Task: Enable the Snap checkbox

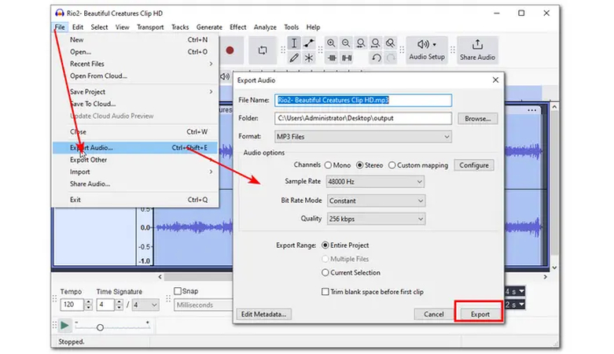Action: click(186, 291)
